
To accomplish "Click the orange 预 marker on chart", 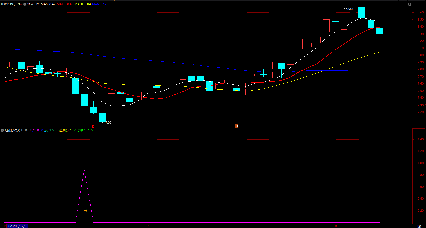I will [237, 126].
